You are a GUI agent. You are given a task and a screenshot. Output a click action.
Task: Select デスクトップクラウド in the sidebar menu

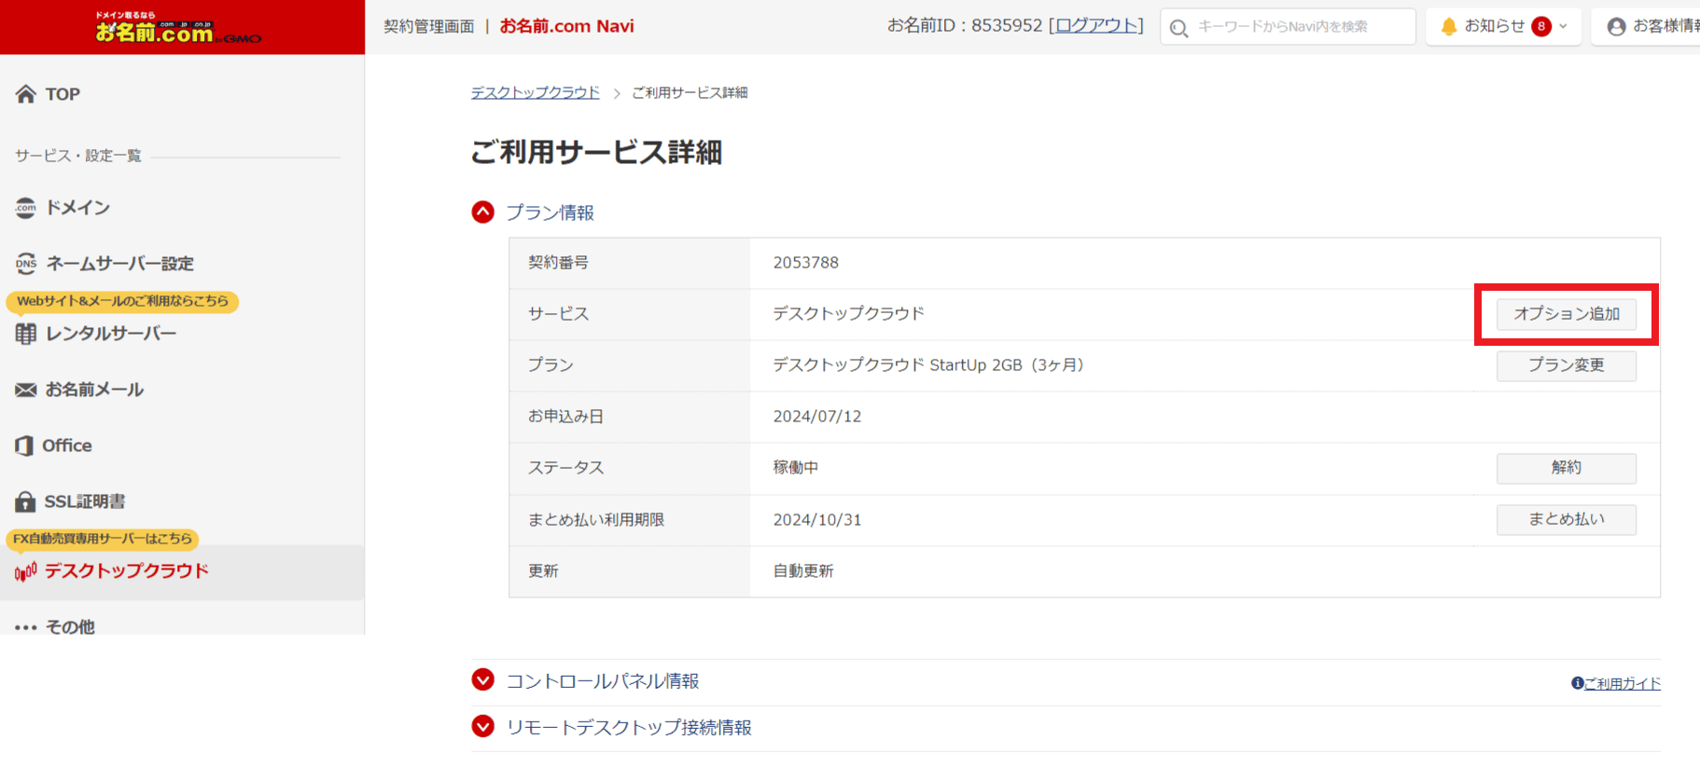click(x=126, y=570)
